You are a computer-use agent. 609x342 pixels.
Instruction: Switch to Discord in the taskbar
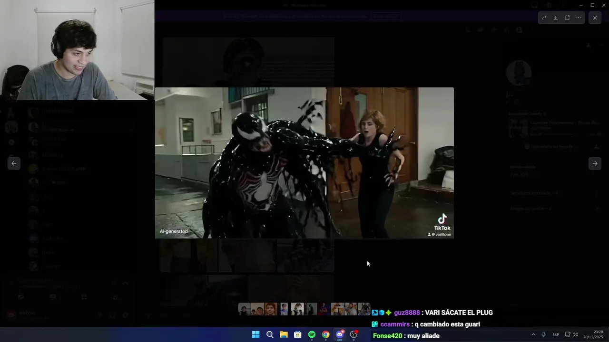click(x=340, y=335)
